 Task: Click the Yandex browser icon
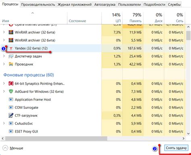point(11,48)
